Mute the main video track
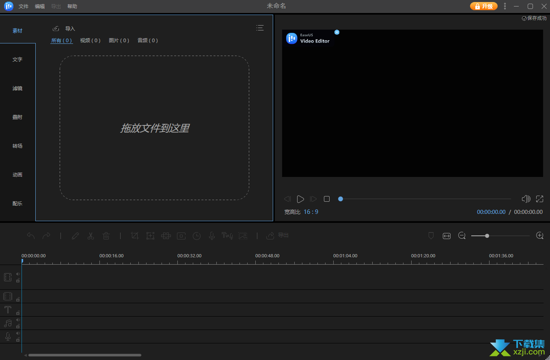This screenshot has height=360, width=550. [x=18, y=274]
